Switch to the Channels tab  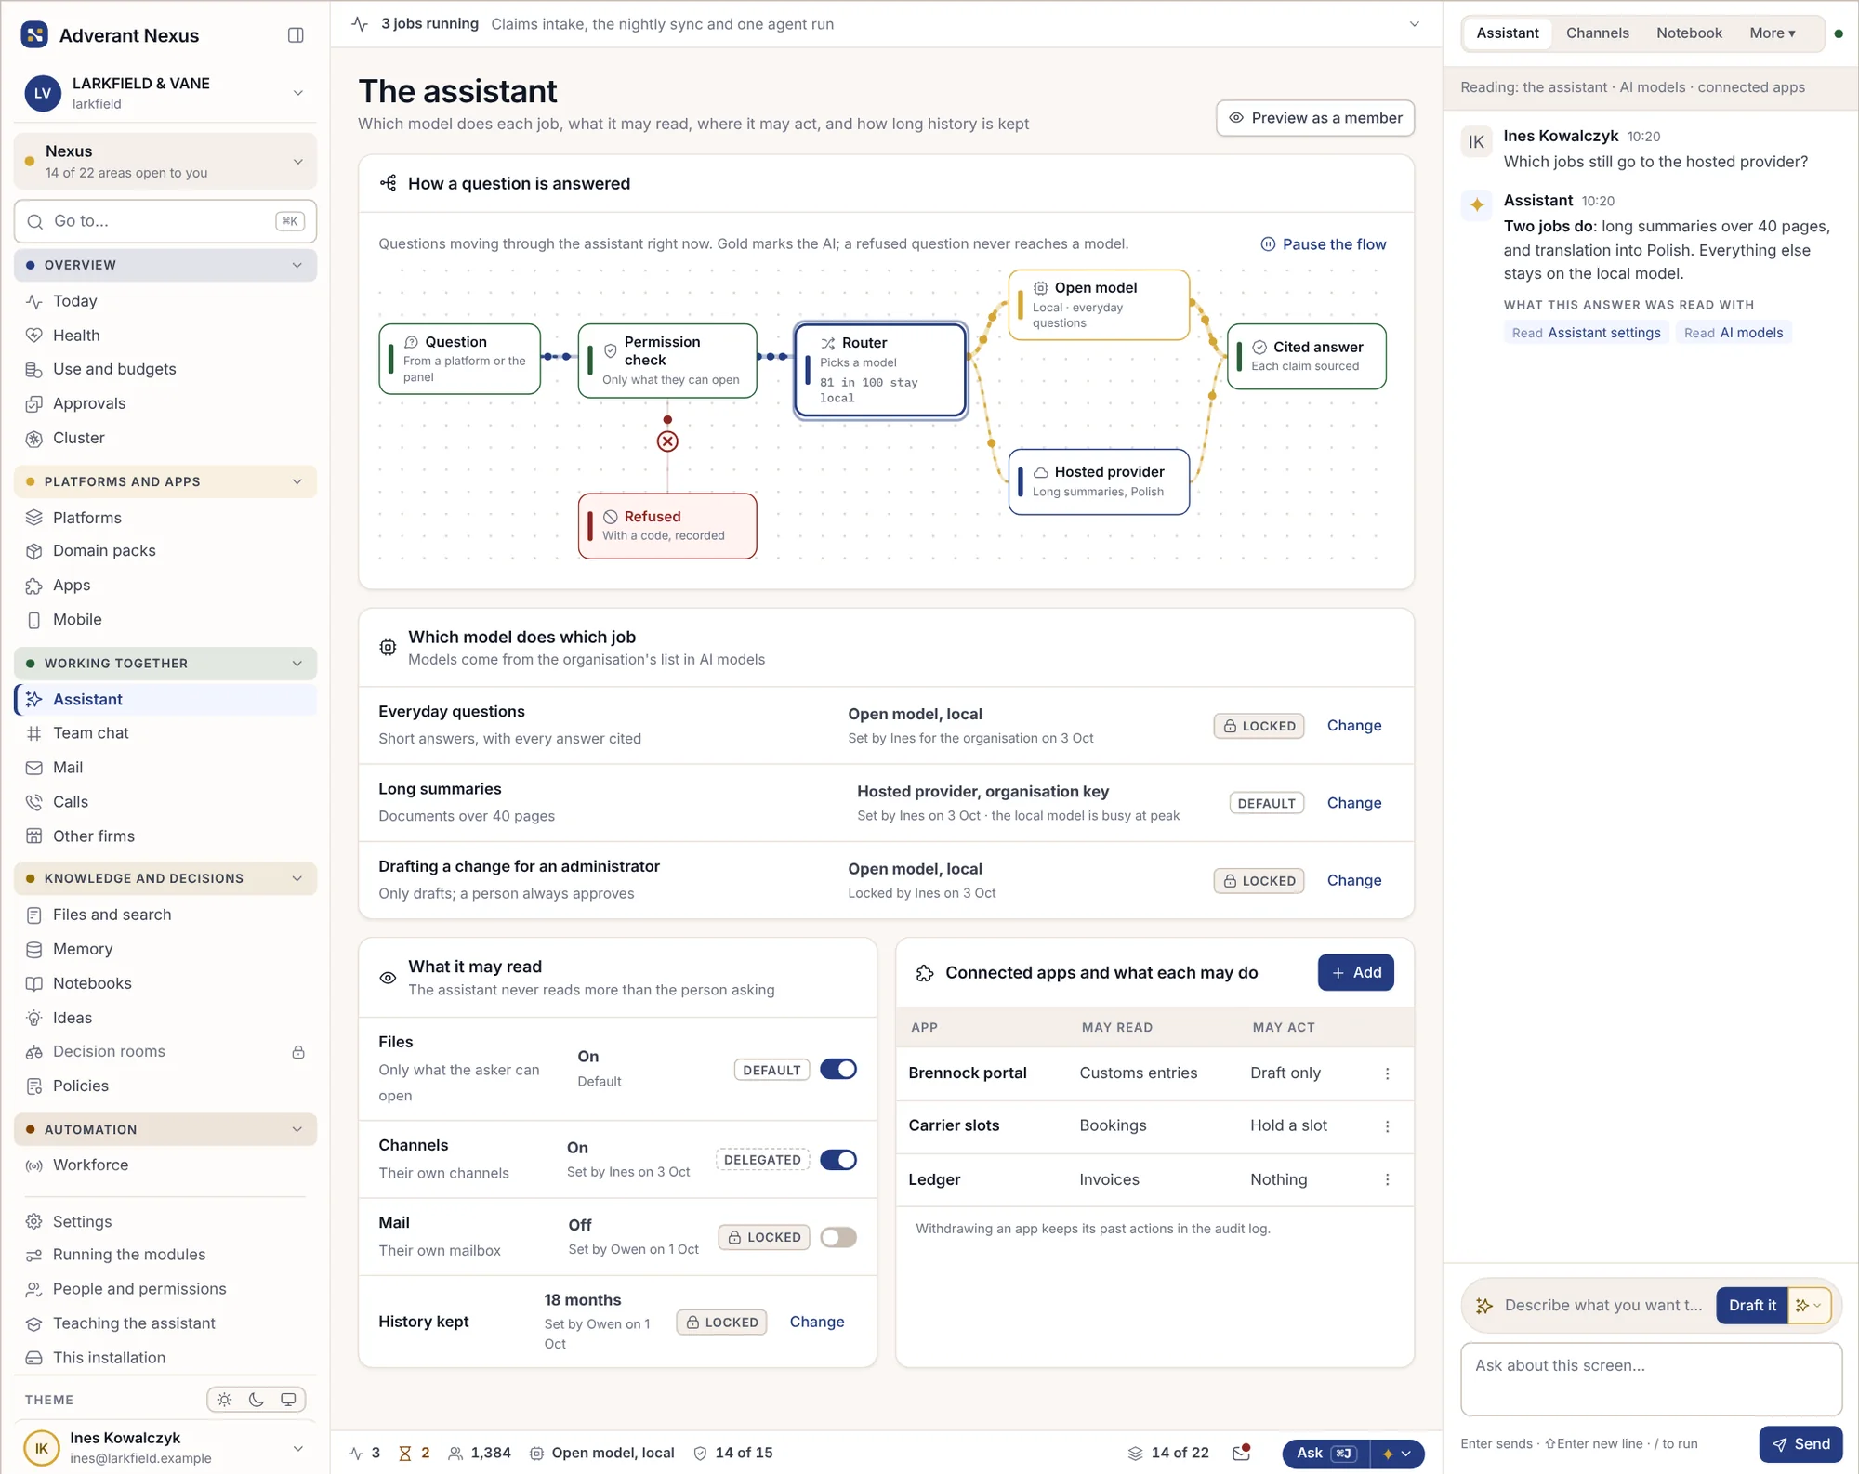pyautogui.click(x=1597, y=33)
